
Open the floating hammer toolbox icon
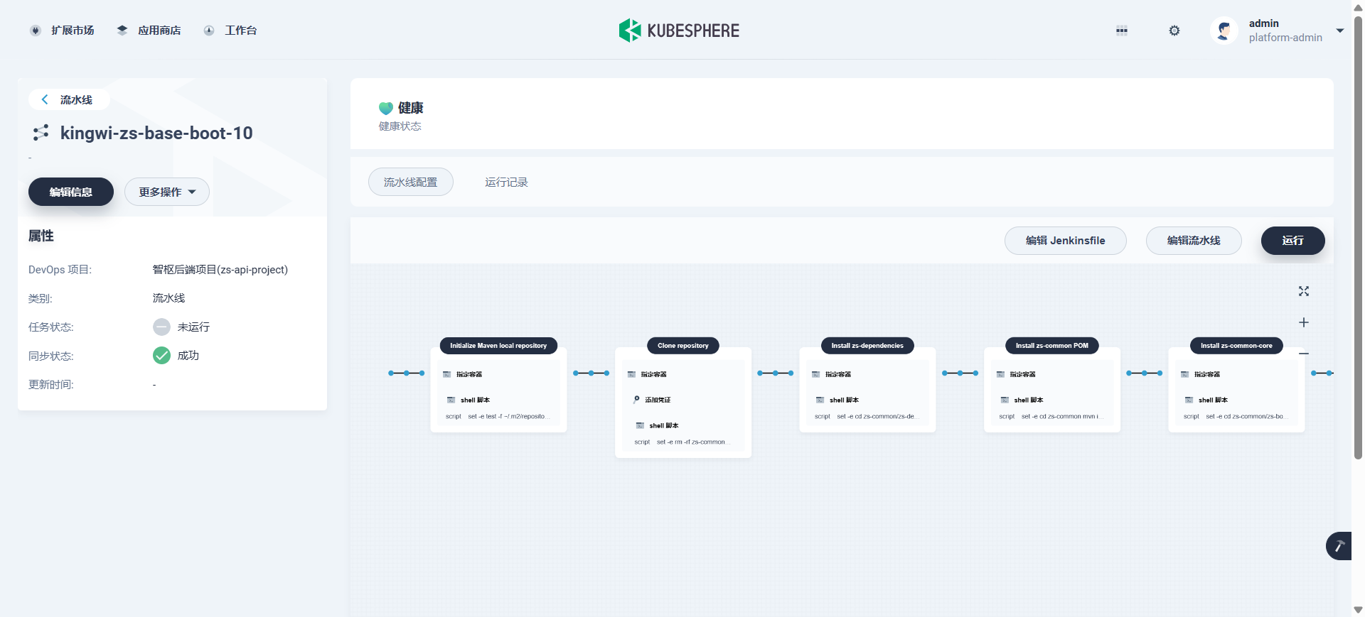(1339, 546)
